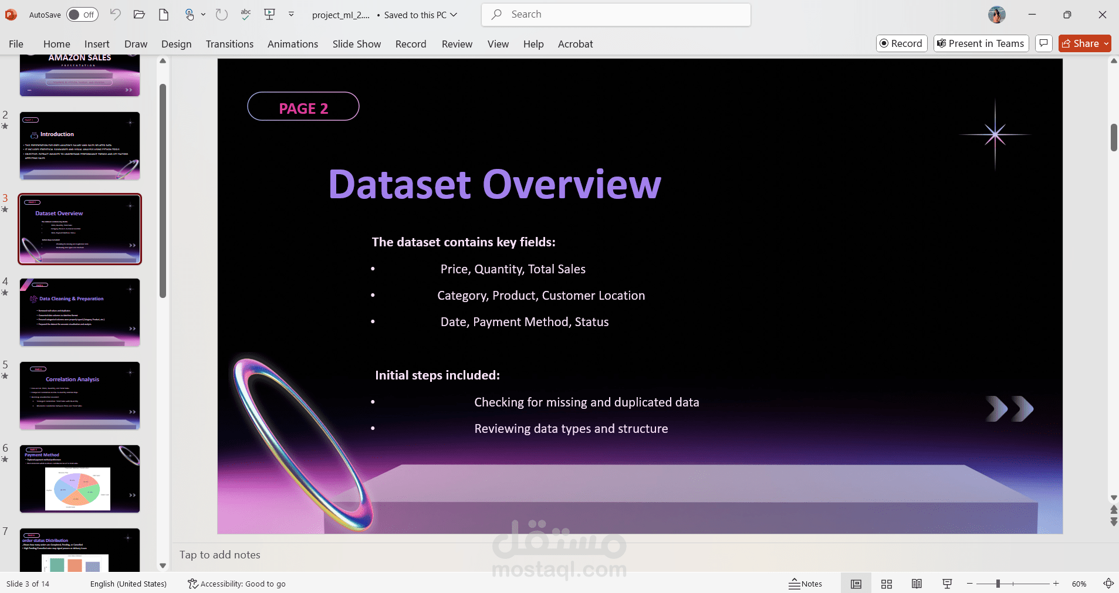Open the Record ribbon tab
The height and width of the screenshot is (593, 1119).
pyautogui.click(x=411, y=44)
